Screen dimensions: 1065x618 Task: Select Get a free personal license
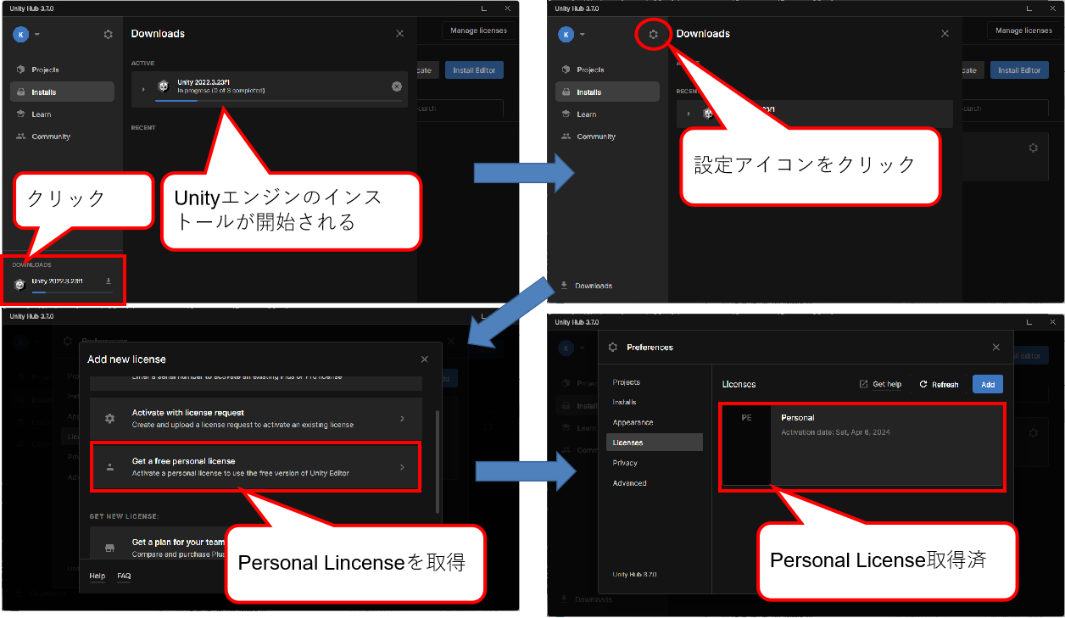(255, 467)
